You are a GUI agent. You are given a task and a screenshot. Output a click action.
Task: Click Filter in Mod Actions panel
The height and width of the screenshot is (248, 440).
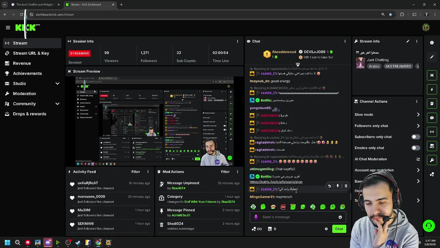click(x=225, y=172)
